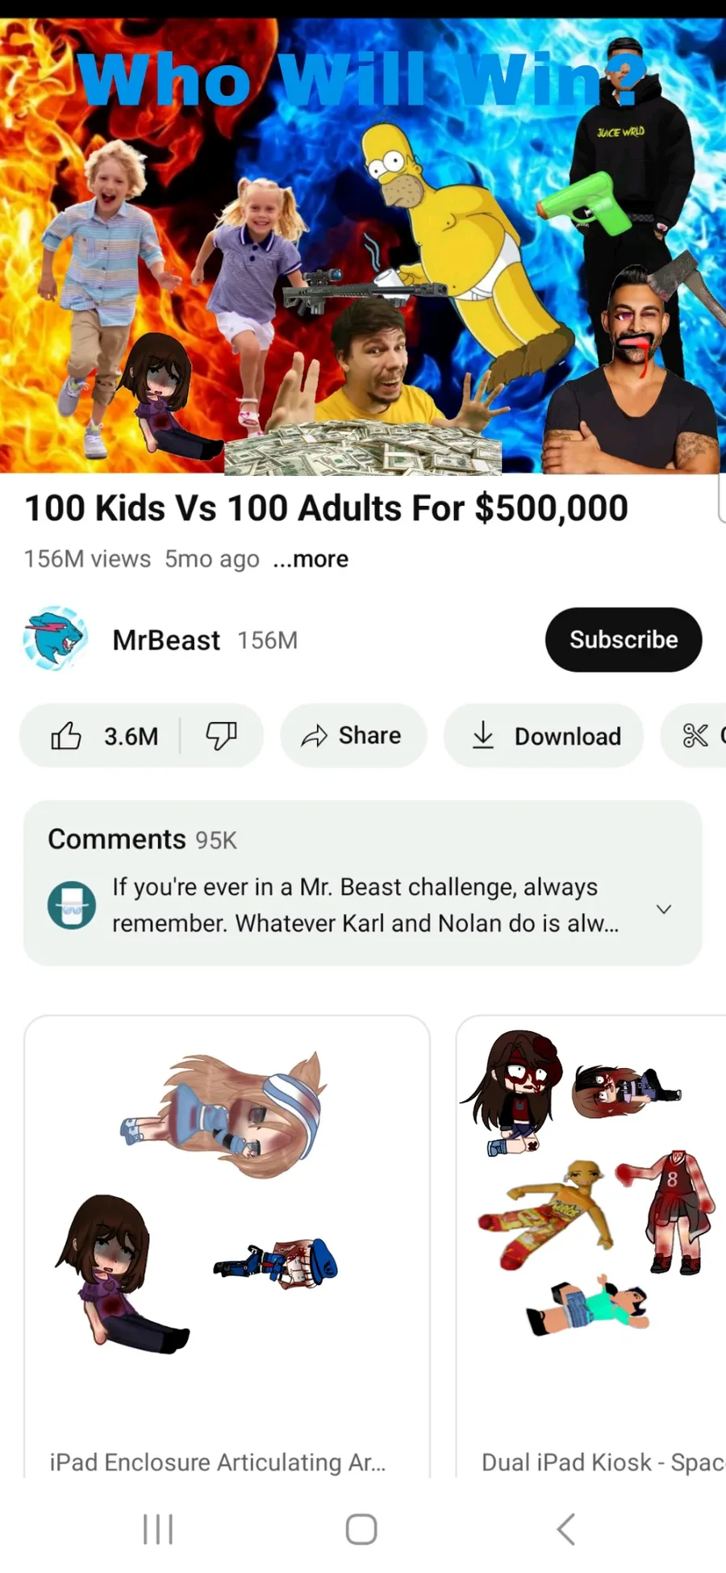Expand description with ...more

(311, 559)
